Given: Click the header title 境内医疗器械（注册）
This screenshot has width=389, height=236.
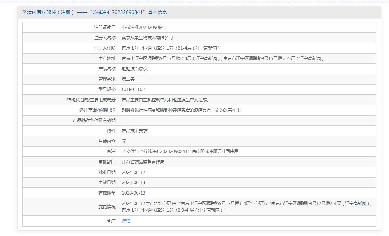Looking at the screenshot, I should pos(51,12).
